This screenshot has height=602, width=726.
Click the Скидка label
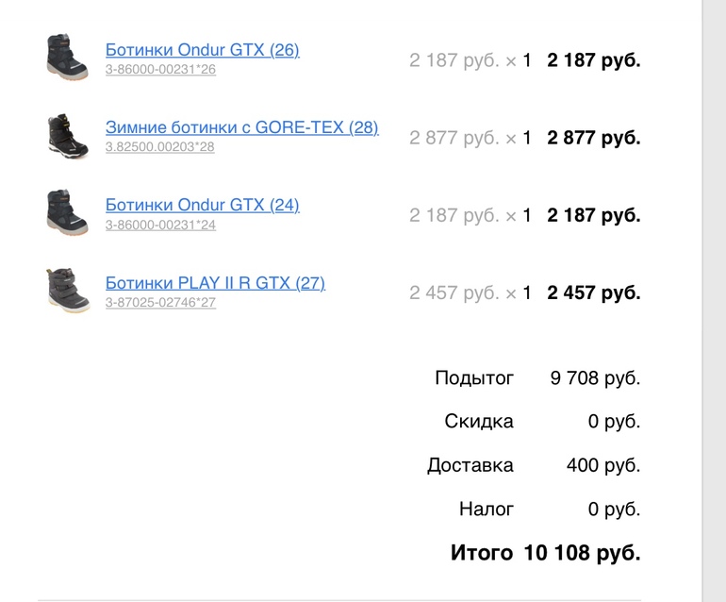coord(479,422)
